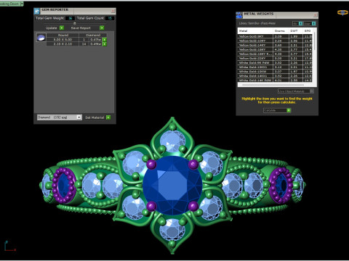Click the 5.00 X 5.00 size cell
349x261 pixels.
(x=63, y=40)
